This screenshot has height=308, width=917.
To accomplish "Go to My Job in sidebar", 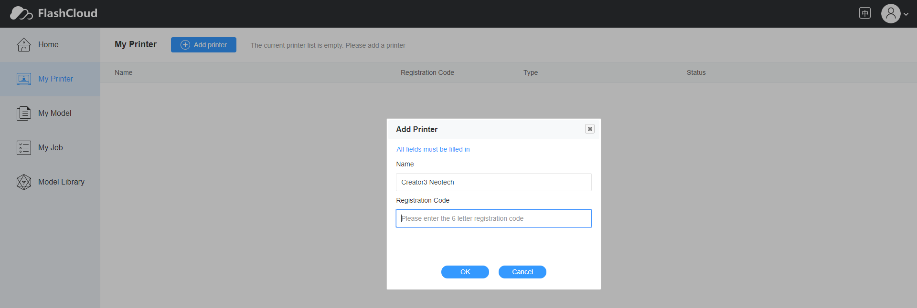I will pos(51,148).
